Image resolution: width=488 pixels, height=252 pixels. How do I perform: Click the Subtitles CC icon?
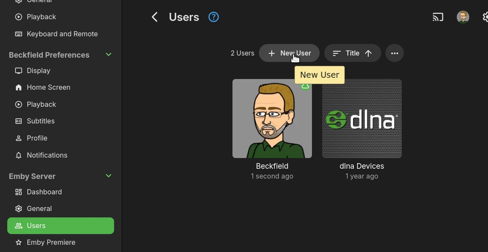[x=19, y=121]
